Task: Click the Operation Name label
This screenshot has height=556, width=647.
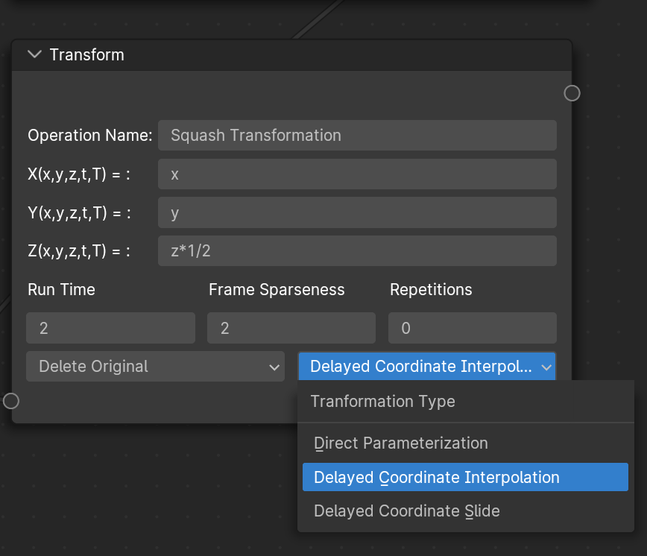Action: 90,136
